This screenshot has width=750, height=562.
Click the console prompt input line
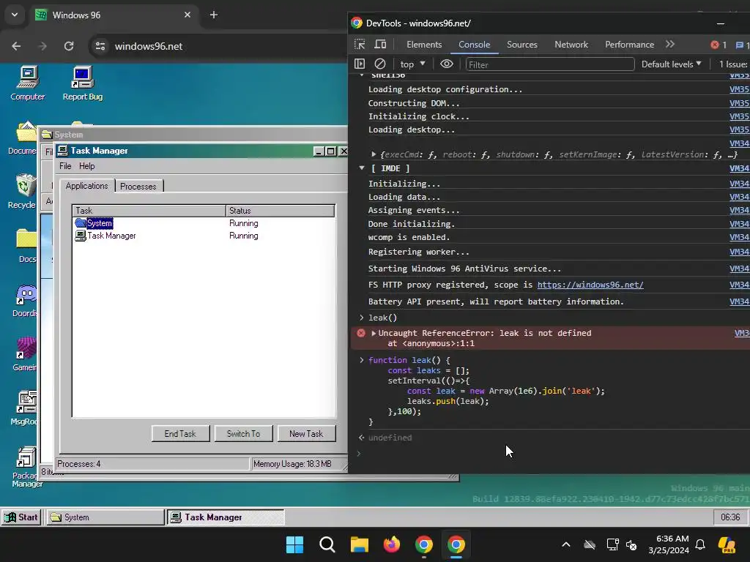552,454
